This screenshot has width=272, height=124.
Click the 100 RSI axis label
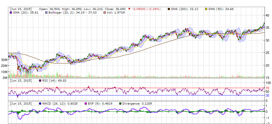coord(268,82)
